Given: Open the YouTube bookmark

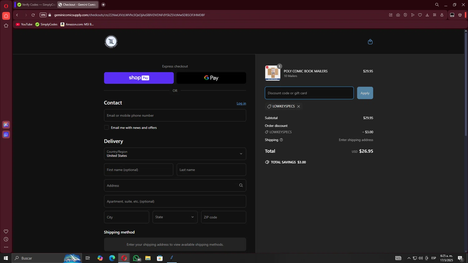Looking at the screenshot, I should click(24, 24).
